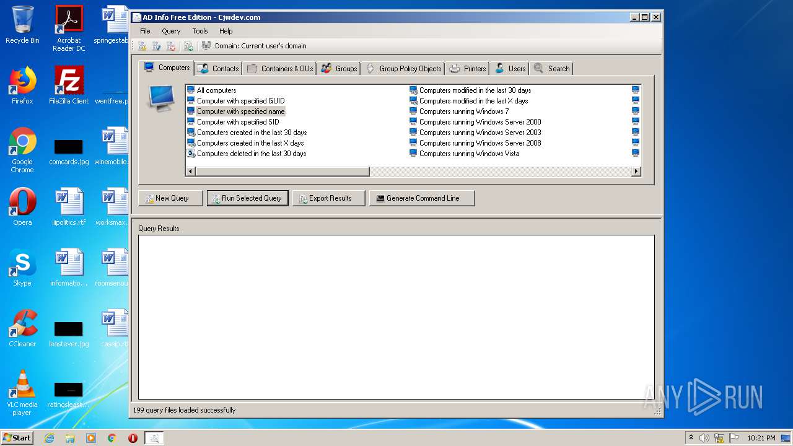Select 'Computers running Windows Vista' query
Screen dimensions: 793x446
pos(465,154)
